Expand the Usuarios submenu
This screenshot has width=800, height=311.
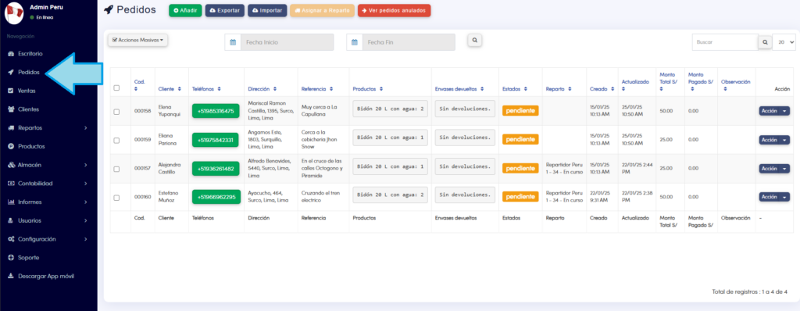(86, 220)
